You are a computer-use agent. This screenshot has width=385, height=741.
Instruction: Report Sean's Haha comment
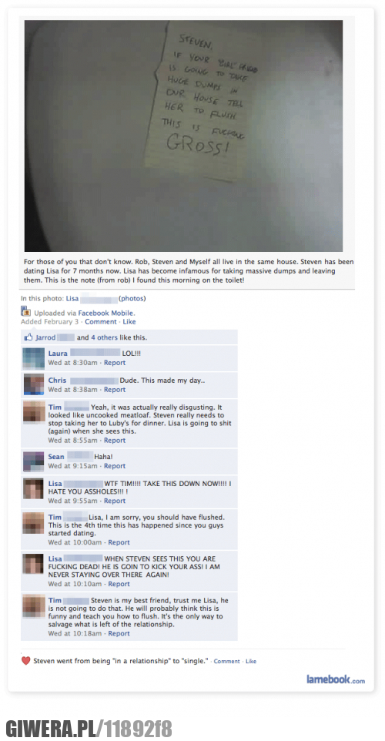[115, 466]
